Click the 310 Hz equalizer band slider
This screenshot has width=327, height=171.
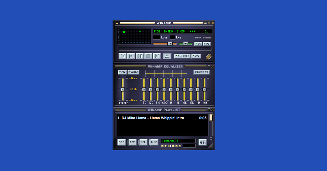(157, 89)
